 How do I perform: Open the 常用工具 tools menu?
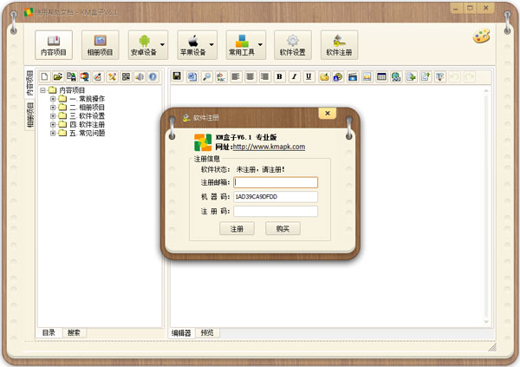click(x=246, y=45)
